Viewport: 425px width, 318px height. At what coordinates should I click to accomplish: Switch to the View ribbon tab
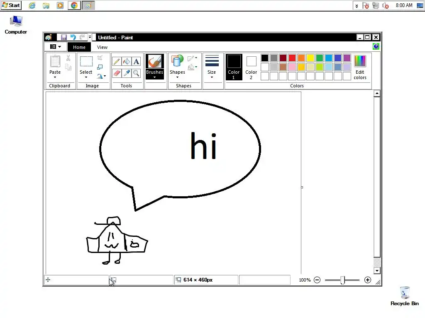pos(102,47)
